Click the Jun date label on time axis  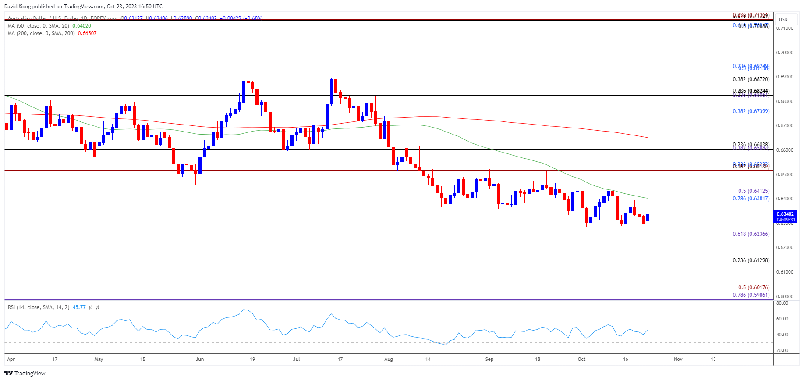(x=200, y=359)
